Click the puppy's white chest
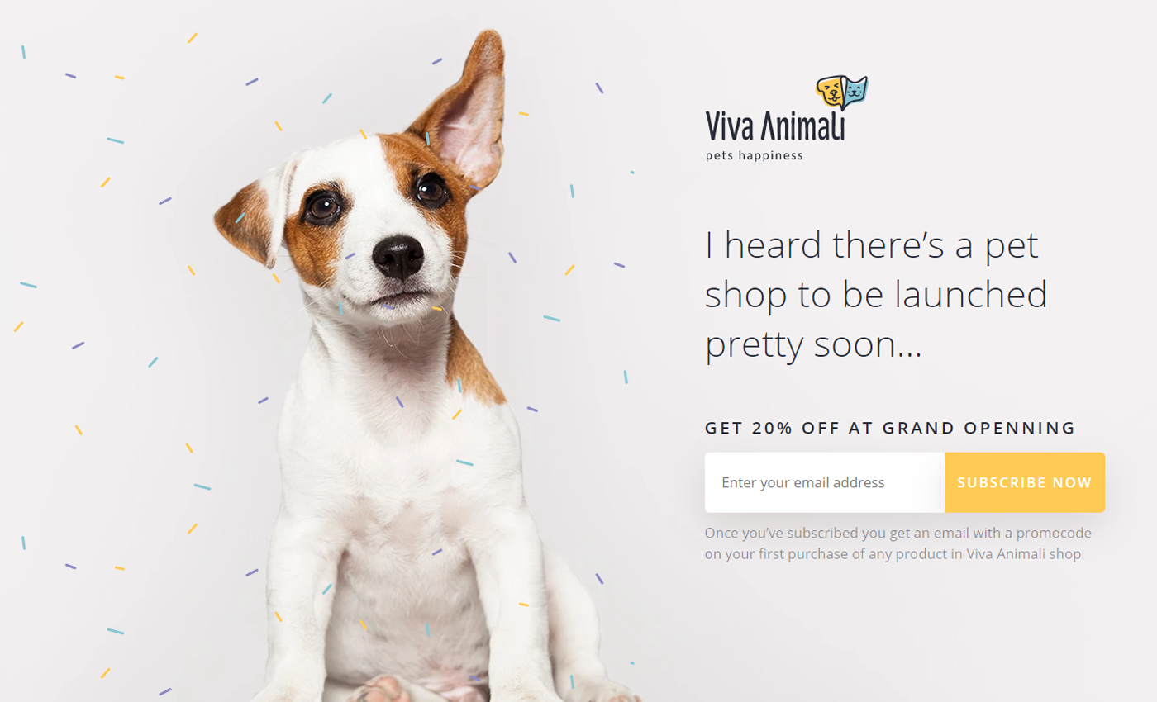The width and height of the screenshot is (1157, 702). [397, 462]
